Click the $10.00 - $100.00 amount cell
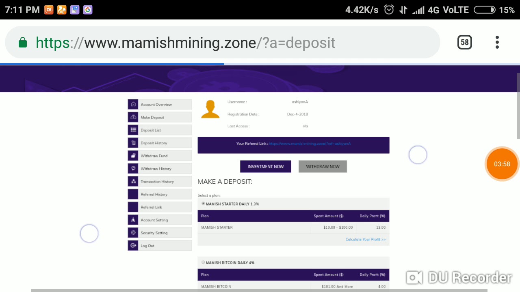Screen dimensions: 520x292 (x=338, y=228)
